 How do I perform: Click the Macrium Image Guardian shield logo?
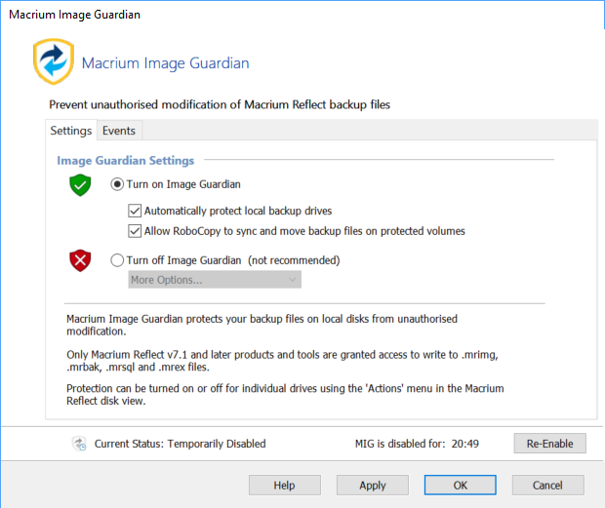click(x=54, y=61)
